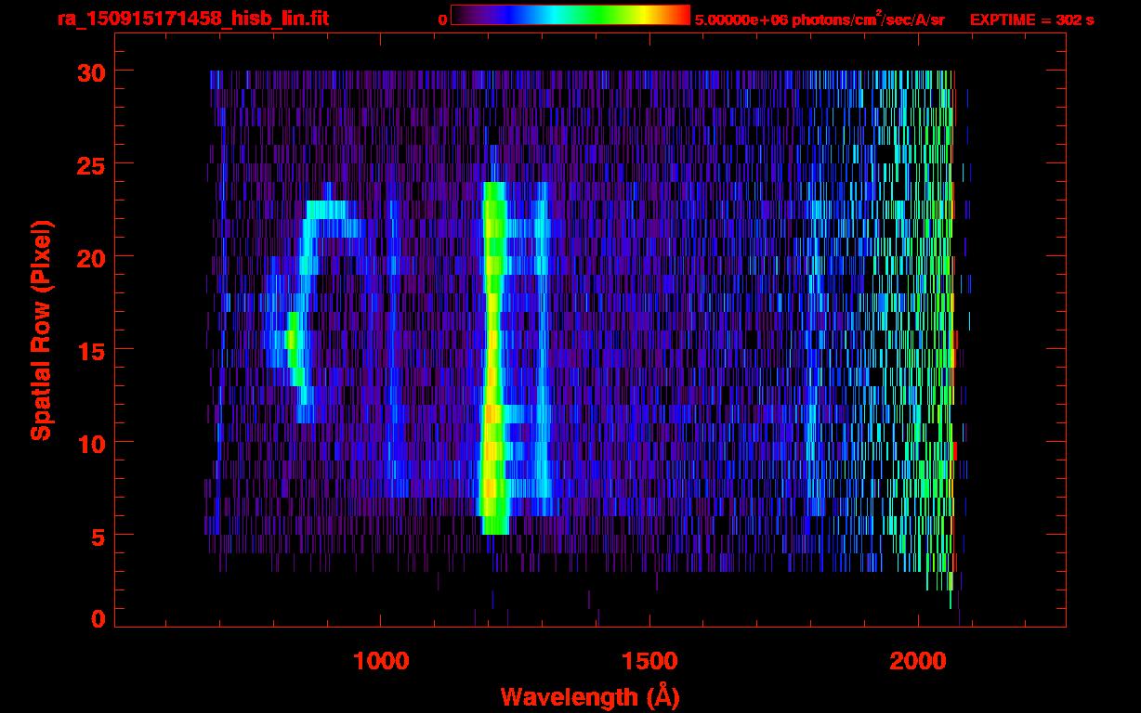Click the 5.00000e+06 photons/cm²/sec/A/sr label
This screenshot has width=1141, height=713.
[x=820, y=19]
